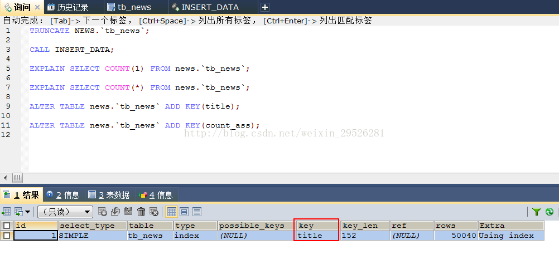Click the delete selected rows trash icon
559x254 pixels.
141,212
